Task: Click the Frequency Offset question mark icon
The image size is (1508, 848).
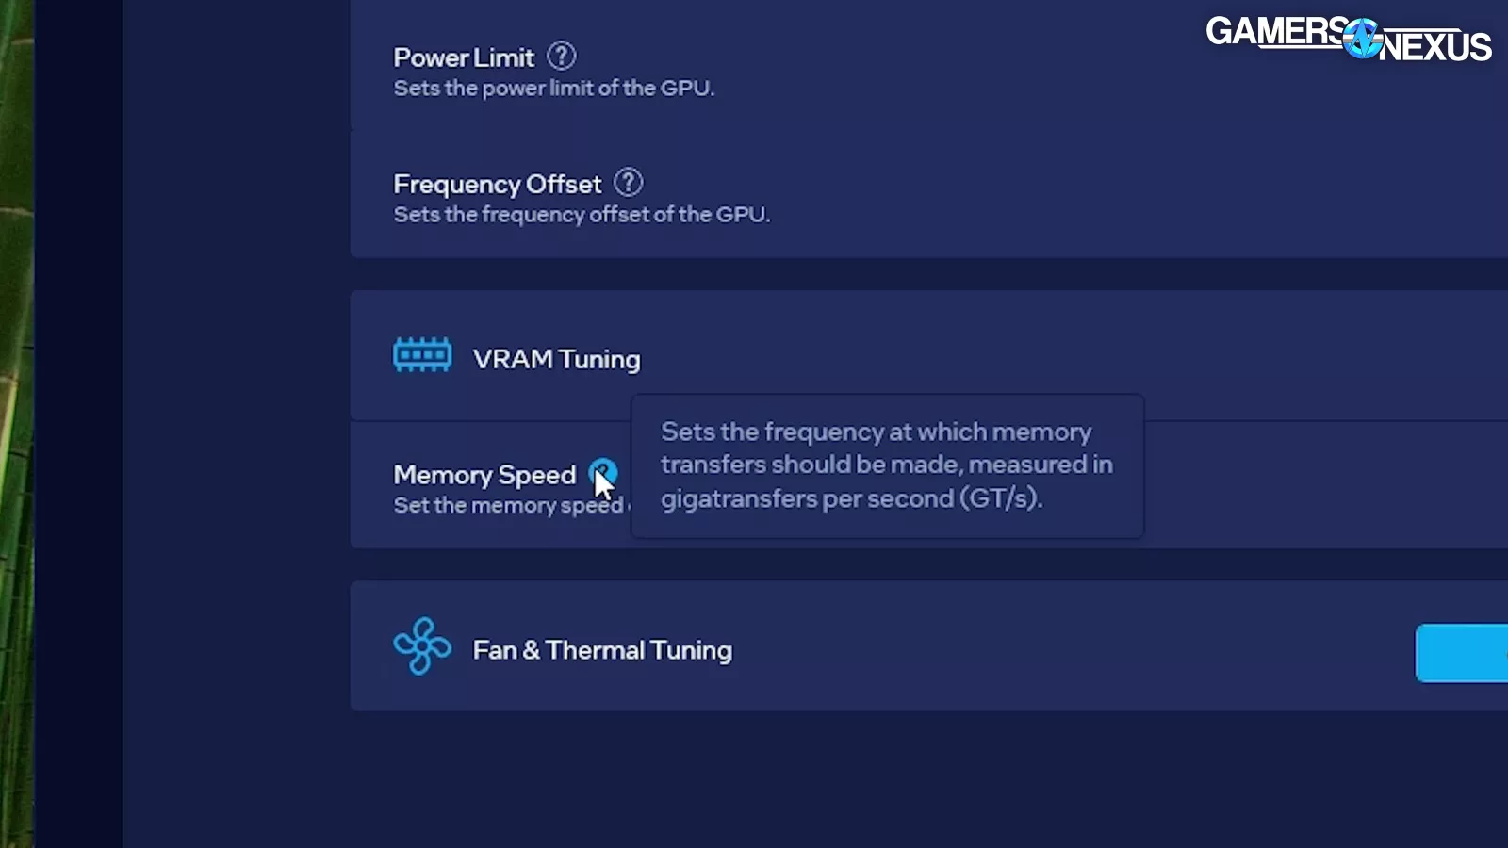Action: coord(628,183)
